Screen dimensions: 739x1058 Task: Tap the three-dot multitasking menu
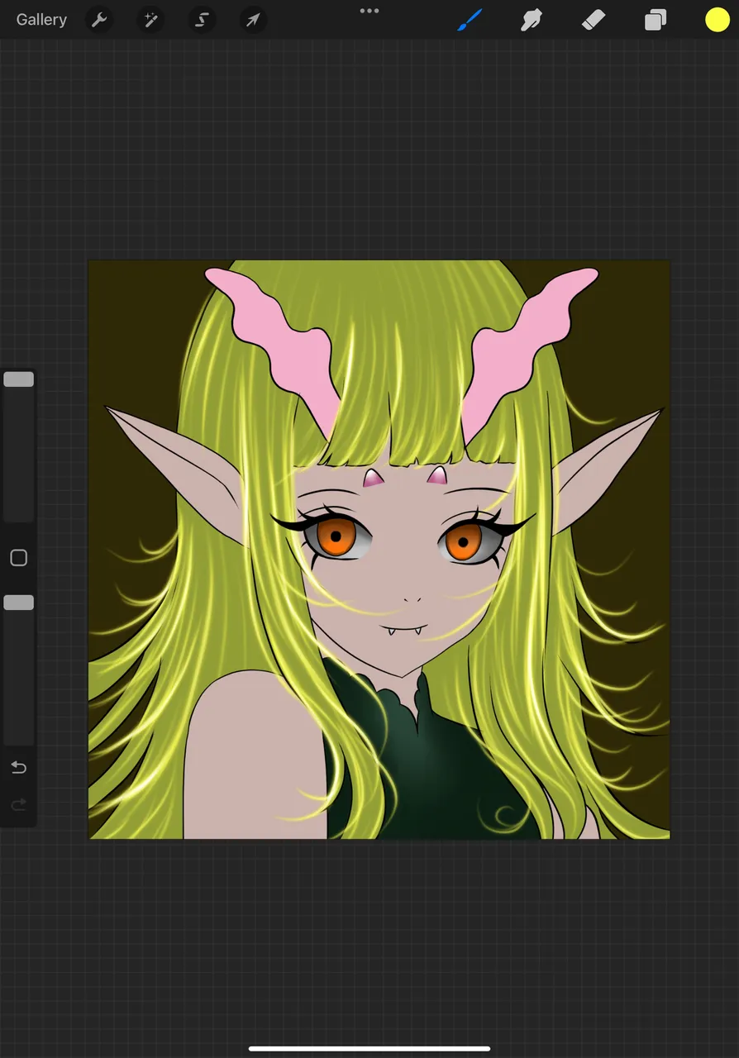(369, 11)
